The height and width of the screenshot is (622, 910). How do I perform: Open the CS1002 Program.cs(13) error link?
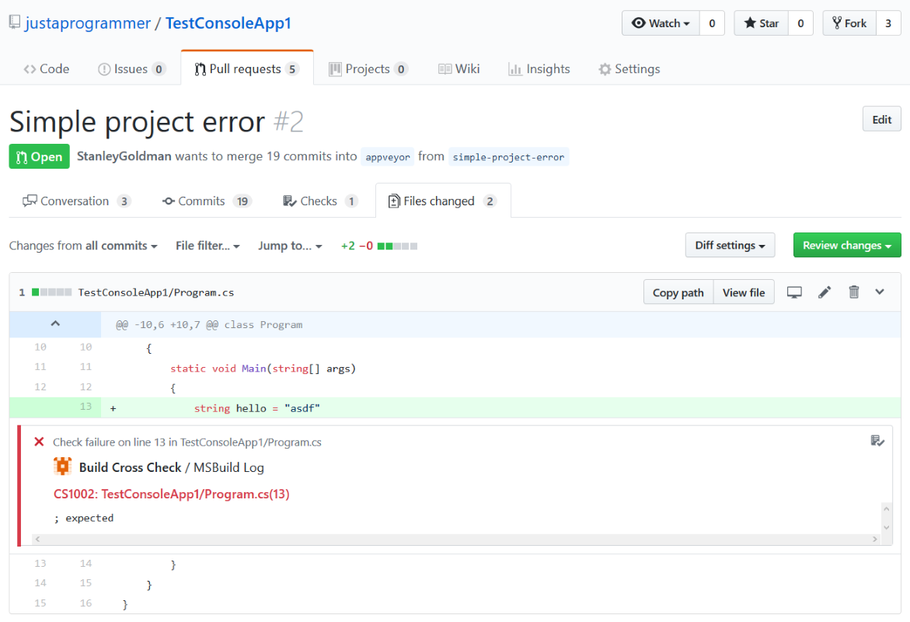tap(171, 494)
